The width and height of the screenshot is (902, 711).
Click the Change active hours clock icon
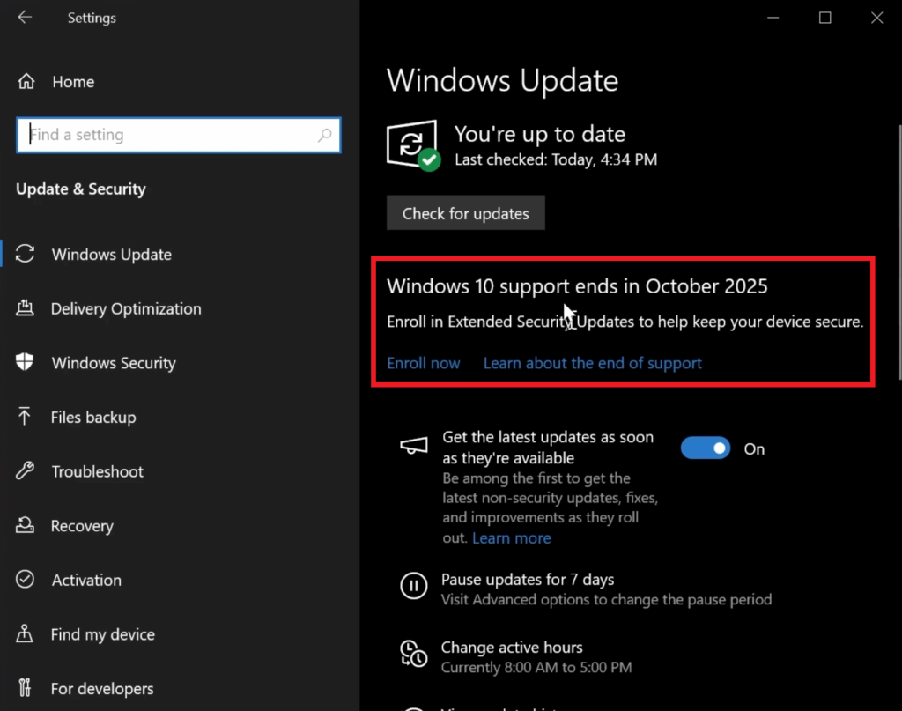click(413, 654)
